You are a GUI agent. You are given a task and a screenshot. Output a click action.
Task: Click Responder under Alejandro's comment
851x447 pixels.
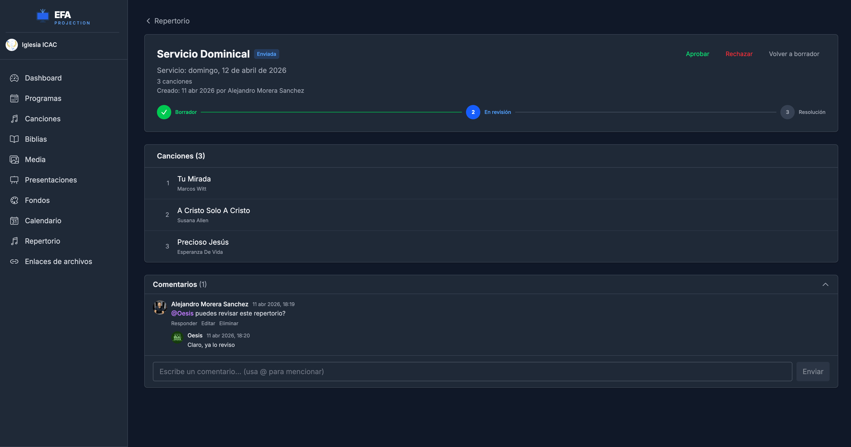click(184, 323)
